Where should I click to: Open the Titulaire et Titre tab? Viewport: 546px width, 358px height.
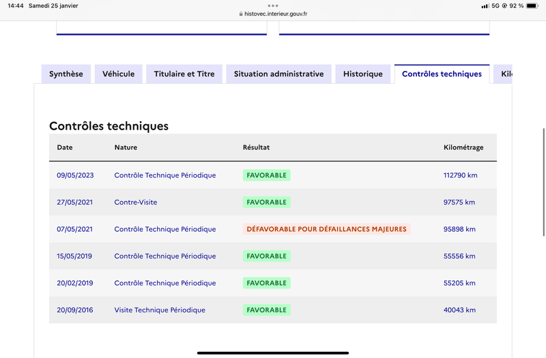coord(184,74)
